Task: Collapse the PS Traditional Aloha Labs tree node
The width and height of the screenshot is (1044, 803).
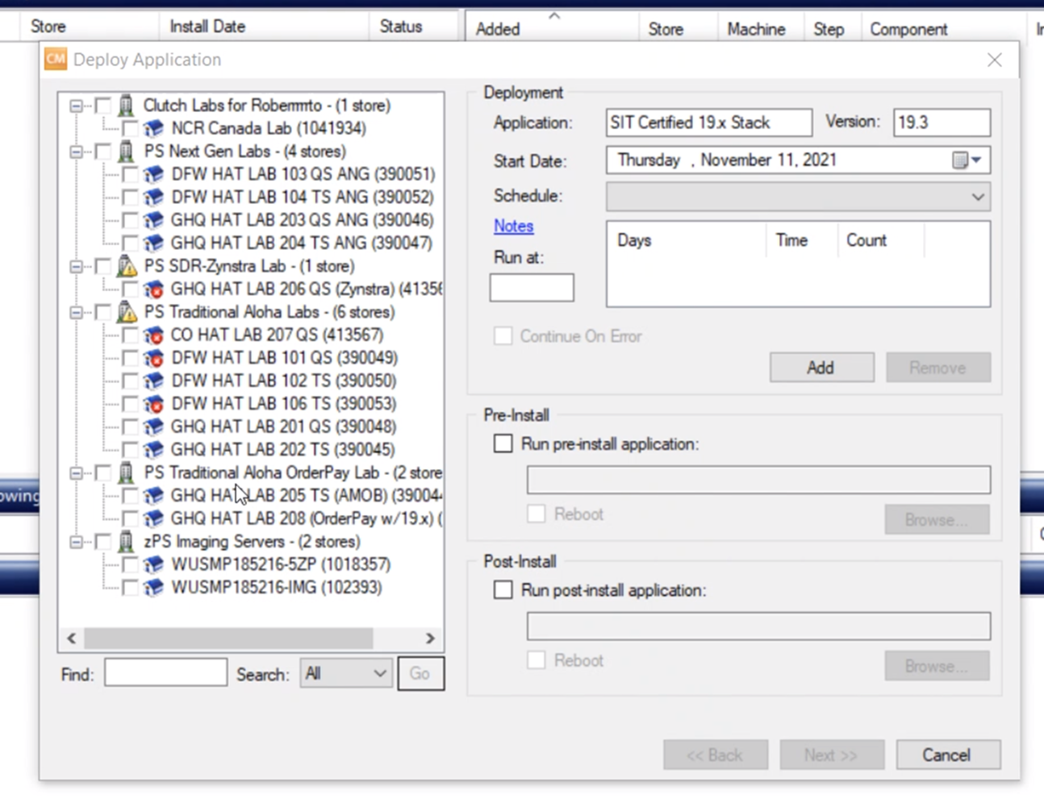Action: coord(76,312)
